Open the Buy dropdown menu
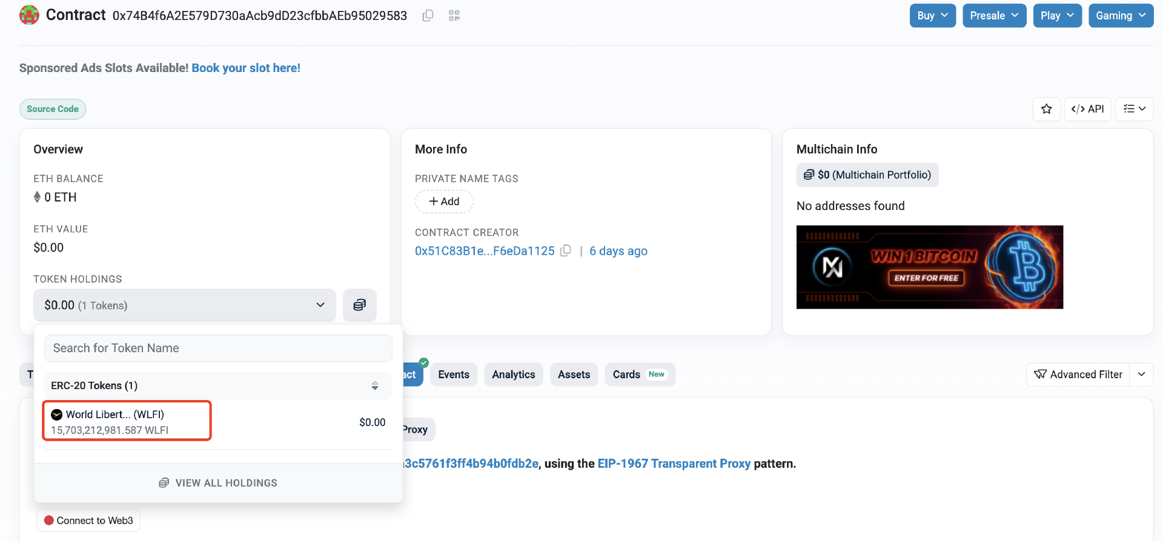1163x541 pixels. click(x=932, y=16)
